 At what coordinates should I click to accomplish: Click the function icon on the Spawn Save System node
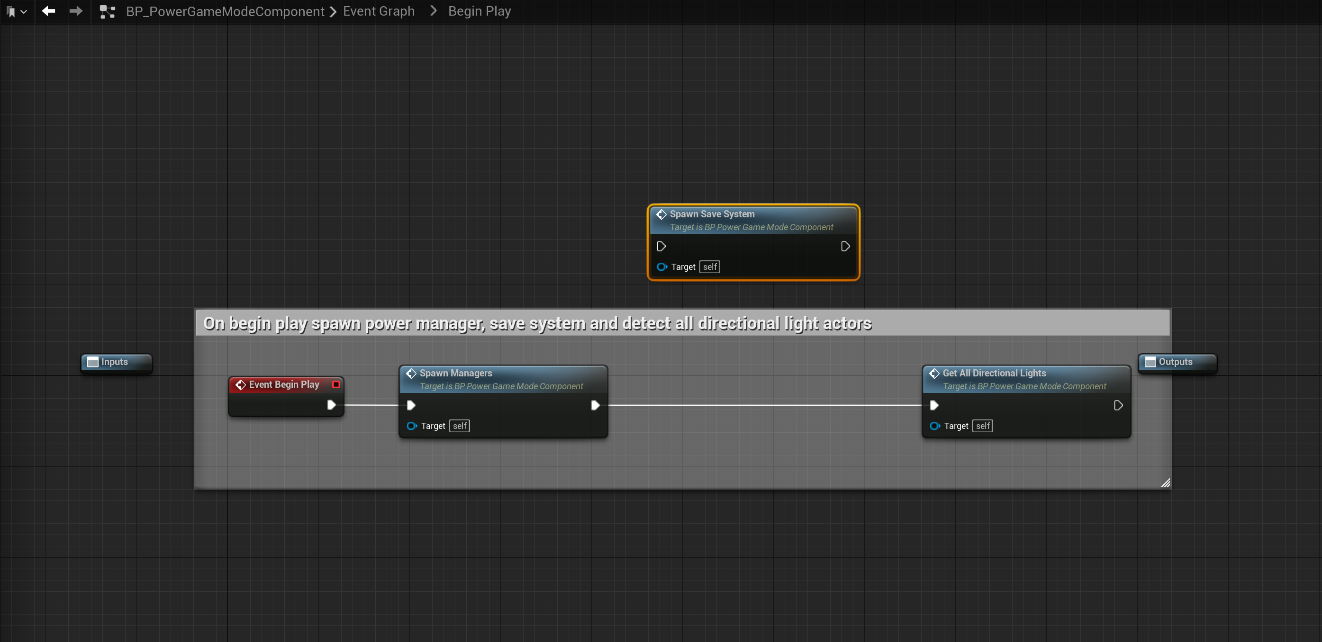(x=661, y=214)
